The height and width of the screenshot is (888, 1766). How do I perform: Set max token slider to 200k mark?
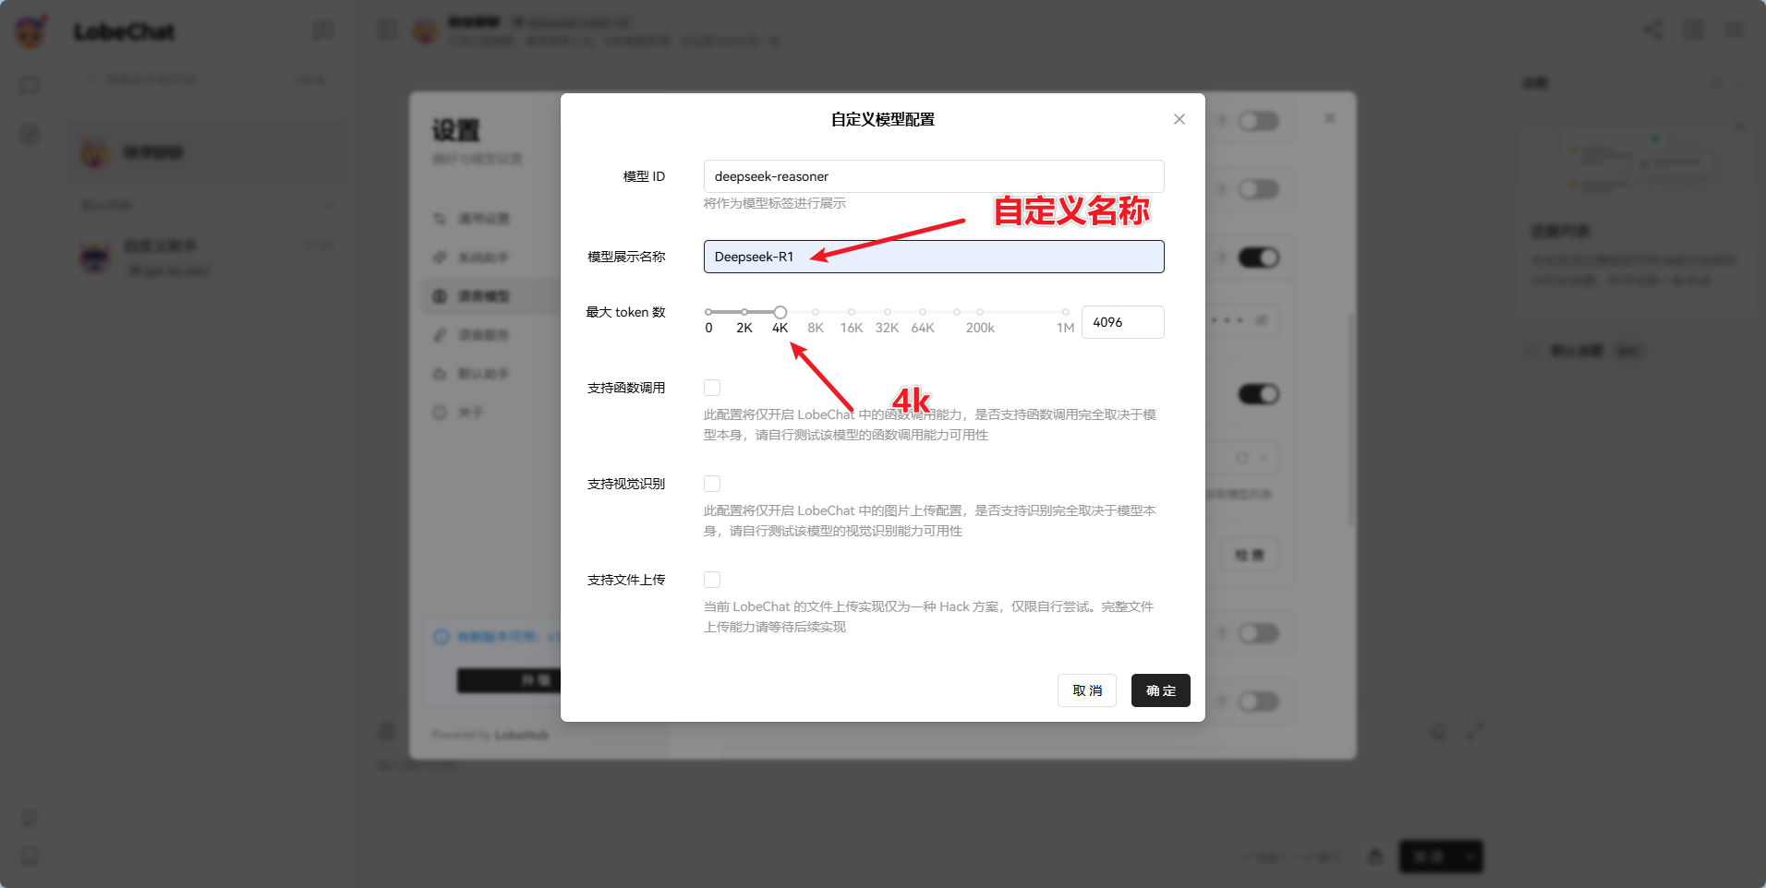pyautogui.click(x=980, y=312)
